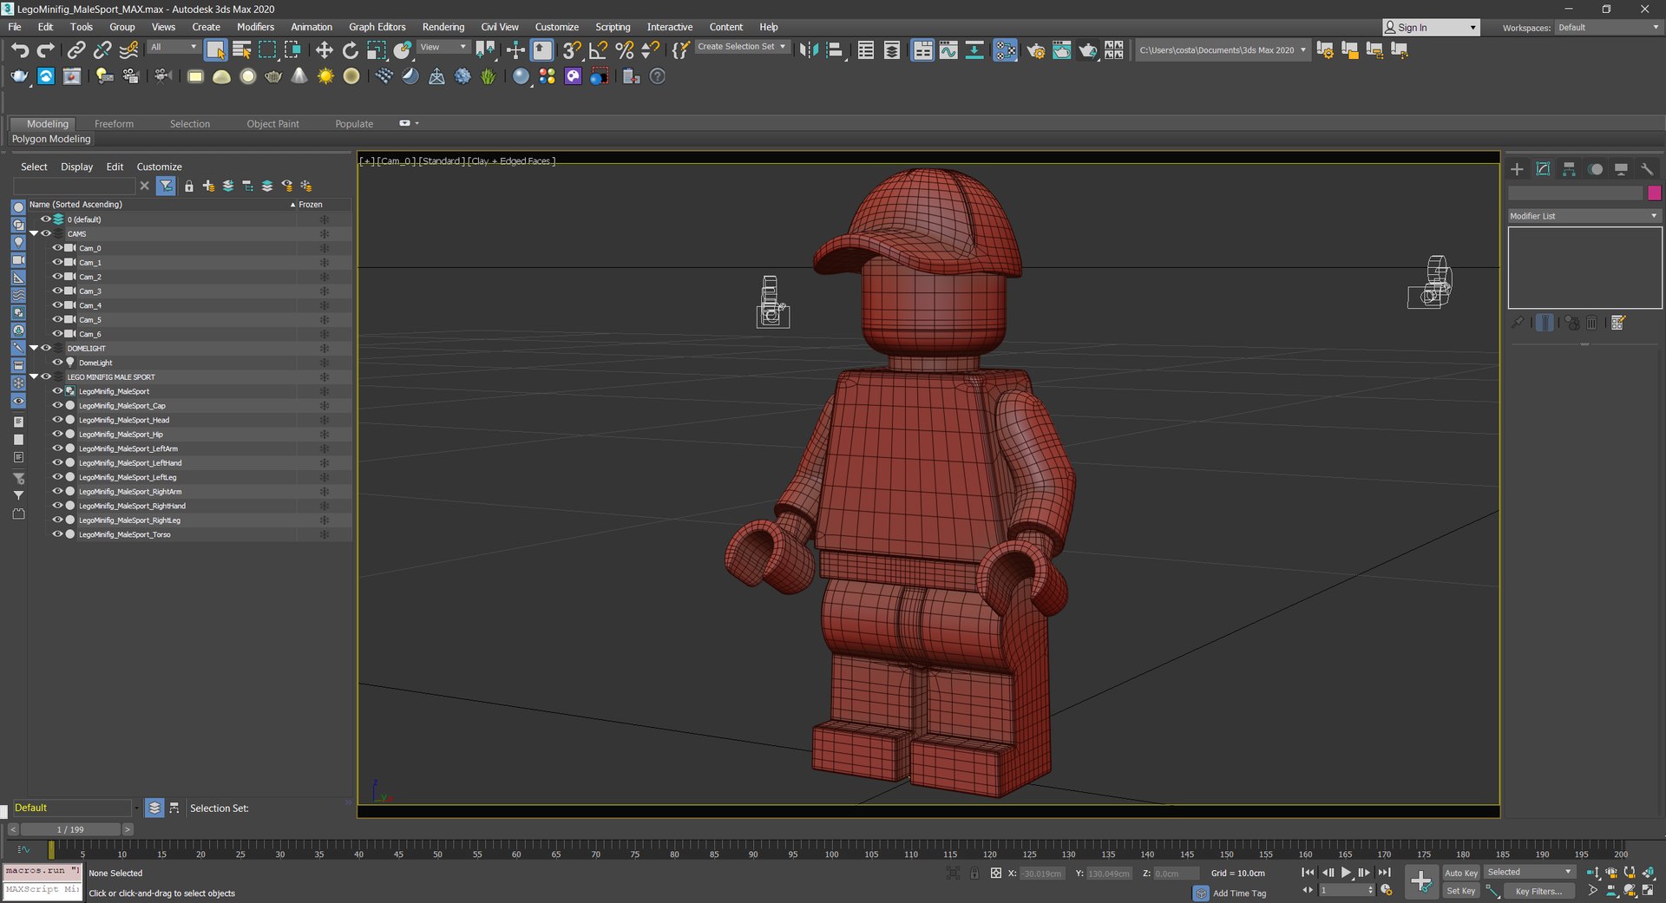Open the Create Selection Set dropdown
Viewport: 1666px width, 903px height.
pyautogui.click(x=743, y=47)
